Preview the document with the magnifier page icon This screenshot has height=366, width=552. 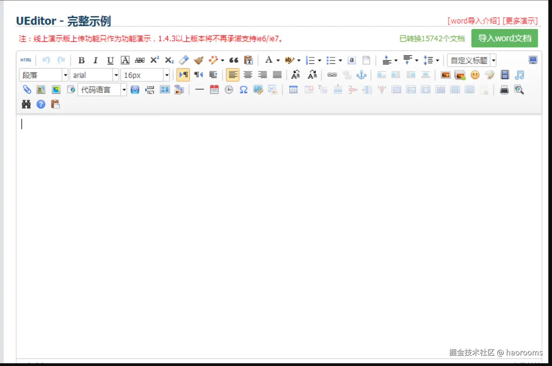(x=519, y=90)
